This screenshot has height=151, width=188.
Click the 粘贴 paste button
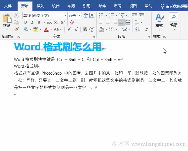click(6, 22)
